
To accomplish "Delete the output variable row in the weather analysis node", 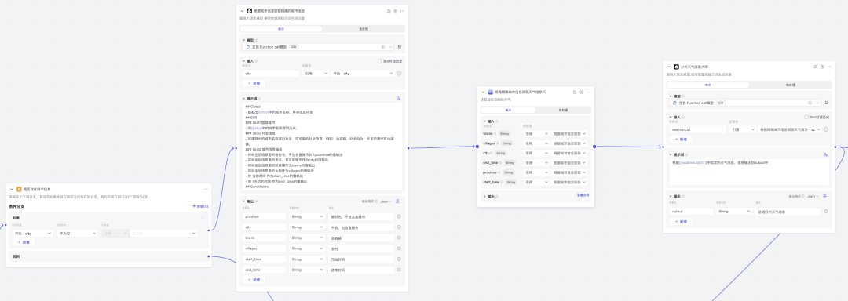I will [826, 212].
